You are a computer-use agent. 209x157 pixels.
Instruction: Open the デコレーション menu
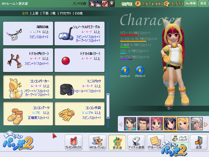pos(155,142)
